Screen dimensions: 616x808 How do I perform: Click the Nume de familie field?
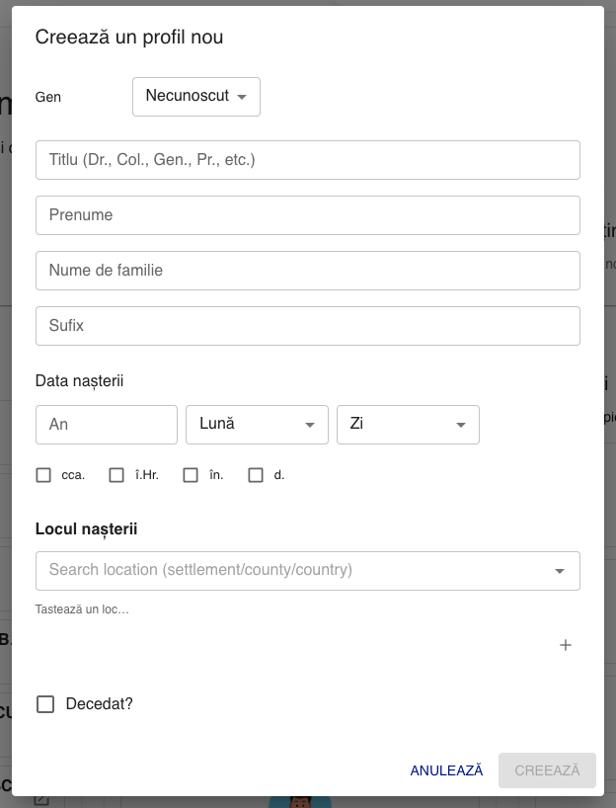[x=307, y=270]
